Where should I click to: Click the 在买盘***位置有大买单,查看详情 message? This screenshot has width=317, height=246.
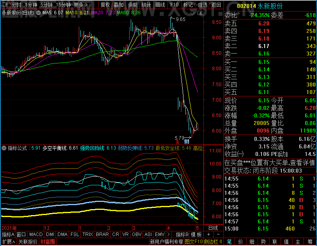click(270, 163)
